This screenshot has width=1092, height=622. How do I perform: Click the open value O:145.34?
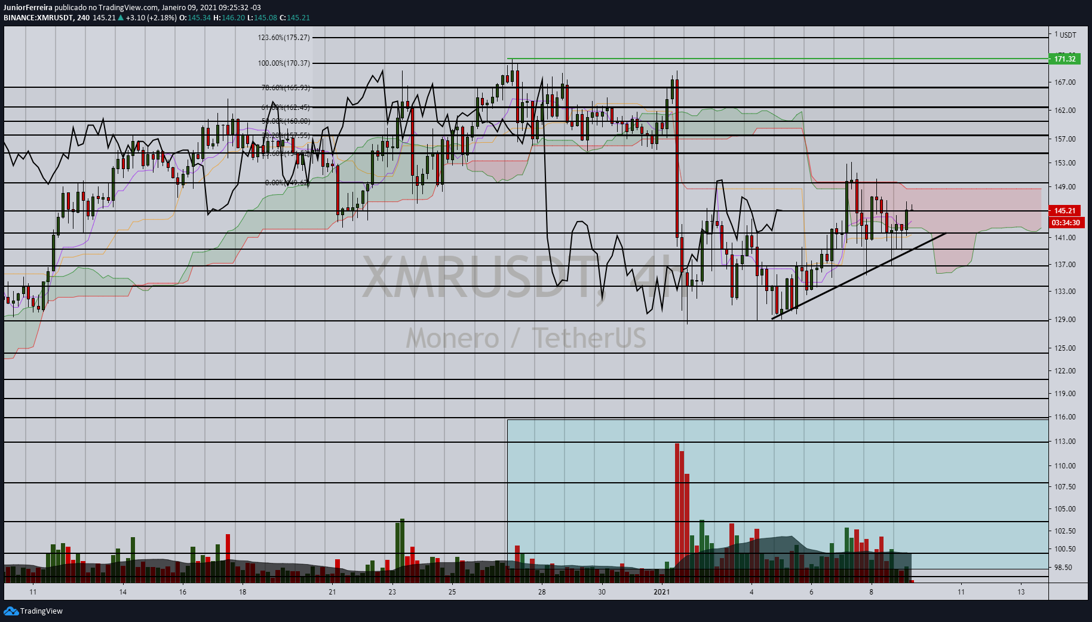(195, 18)
